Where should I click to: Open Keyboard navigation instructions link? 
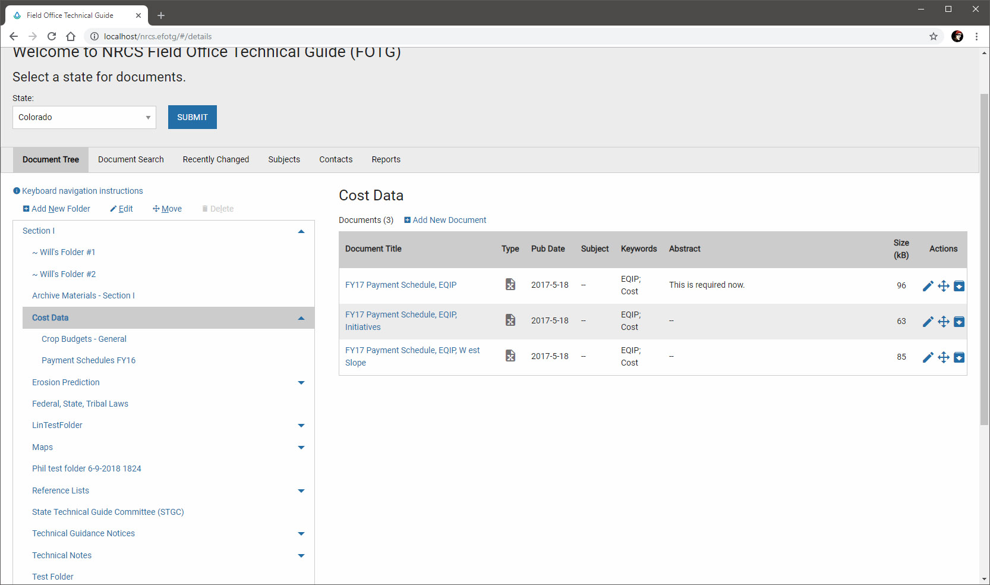click(x=83, y=191)
